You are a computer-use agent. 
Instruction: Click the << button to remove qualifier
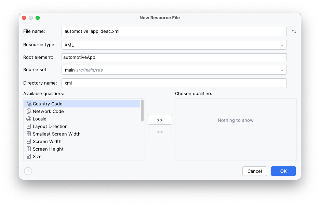160,131
